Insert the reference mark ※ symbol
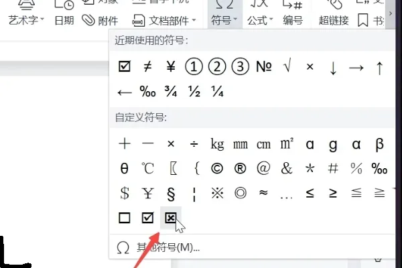This screenshot has width=402, height=268. point(217,193)
